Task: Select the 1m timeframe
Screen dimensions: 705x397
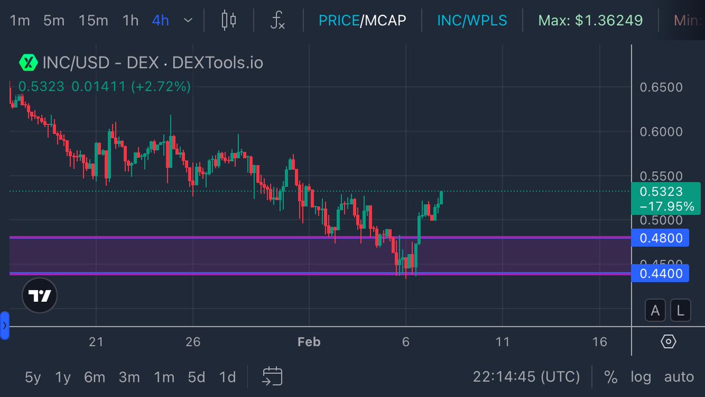Action: pos(20,21)
